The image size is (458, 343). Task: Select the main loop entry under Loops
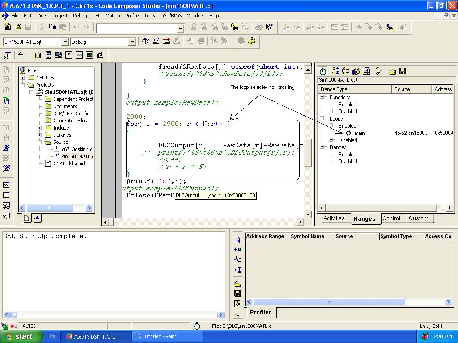[360, 133]
